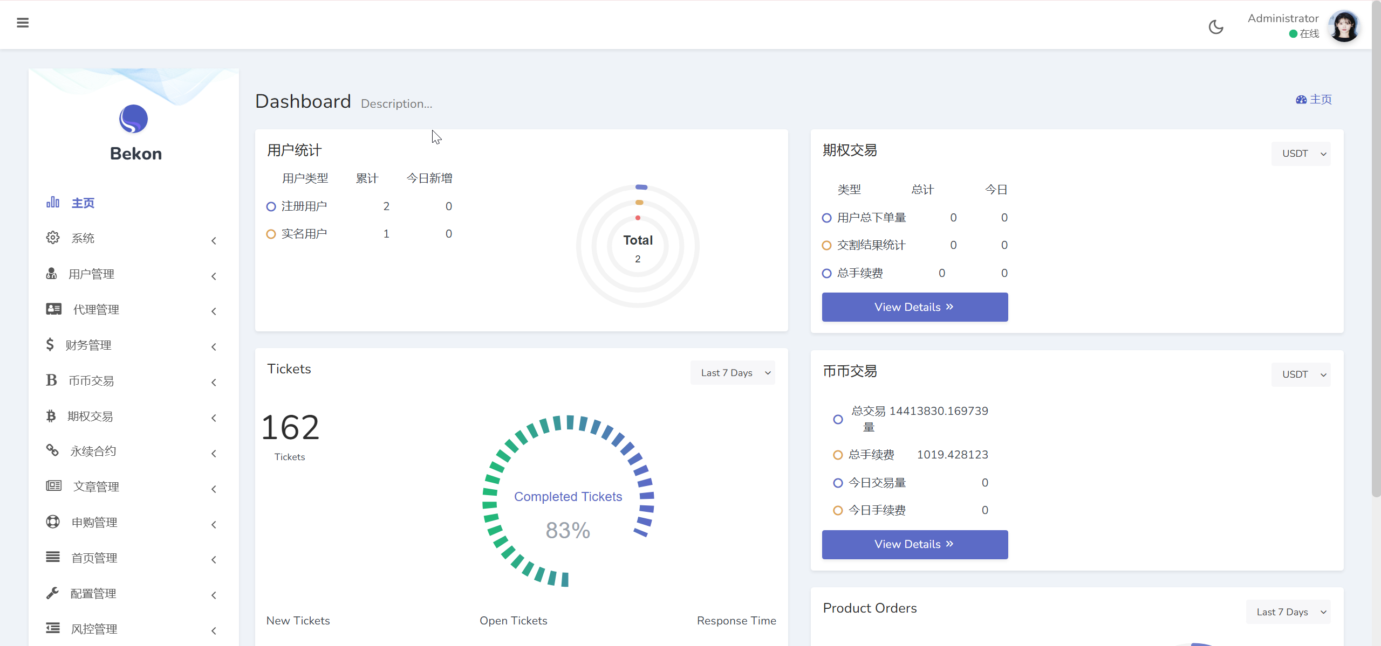The image size is (1381, 646).
Task: Open the USDT dropdown in 期权交易 panel
Action: click(1301, 153)
